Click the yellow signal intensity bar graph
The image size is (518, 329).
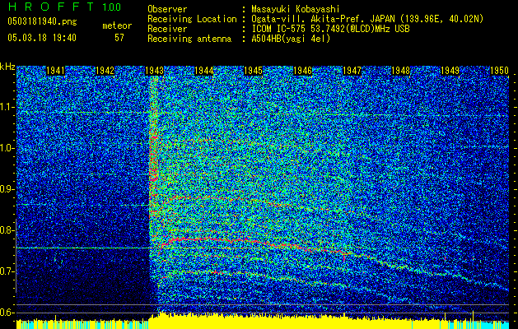pyautogui.click(x=263, y=321)
